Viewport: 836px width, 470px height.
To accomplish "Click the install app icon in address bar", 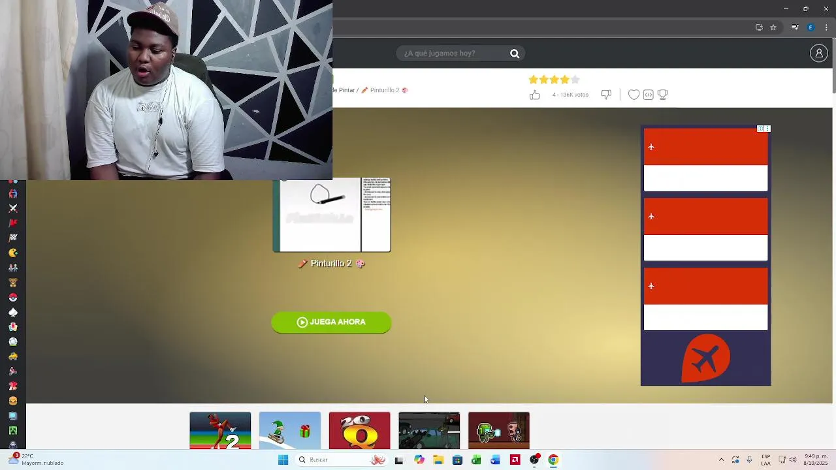I will 759,27.
